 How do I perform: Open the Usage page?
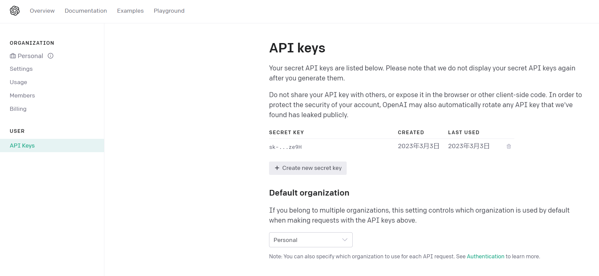(x=18, y=82)
